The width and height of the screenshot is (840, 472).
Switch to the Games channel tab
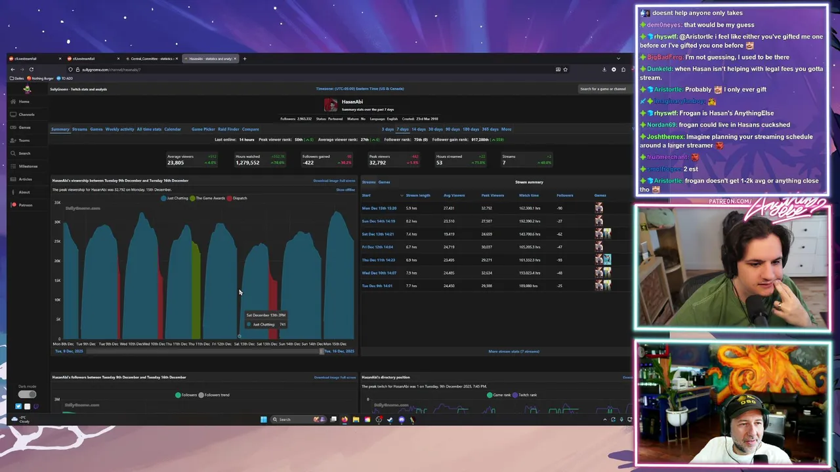point(96,129)
